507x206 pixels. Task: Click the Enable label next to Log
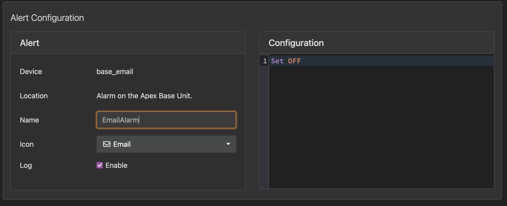point(116,165)
